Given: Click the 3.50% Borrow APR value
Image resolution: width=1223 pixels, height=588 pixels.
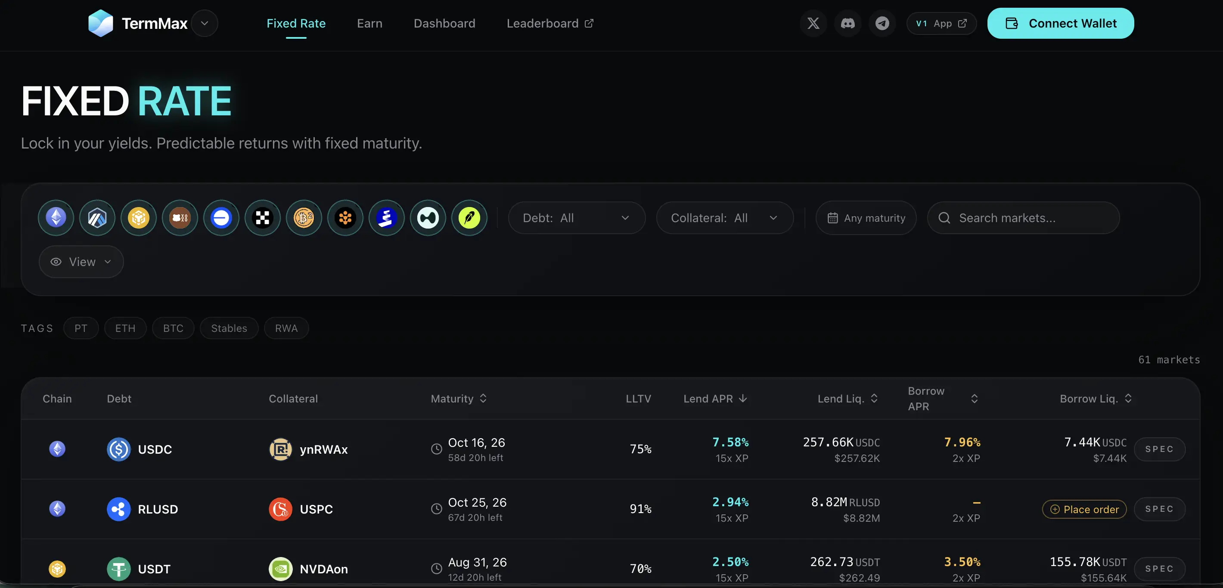Looking at the screenshot, I should pyautogui.click(x=962, y=562).
